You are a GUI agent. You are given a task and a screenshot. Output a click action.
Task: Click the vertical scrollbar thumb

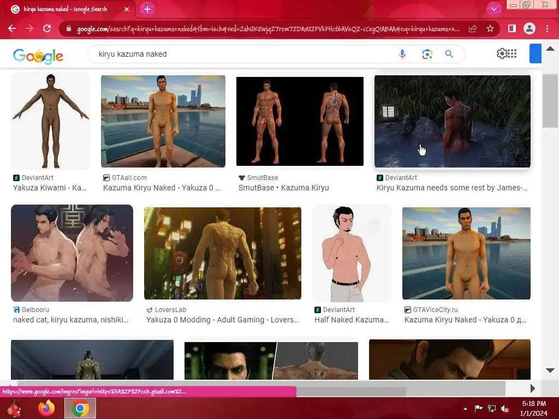[550, 100]
